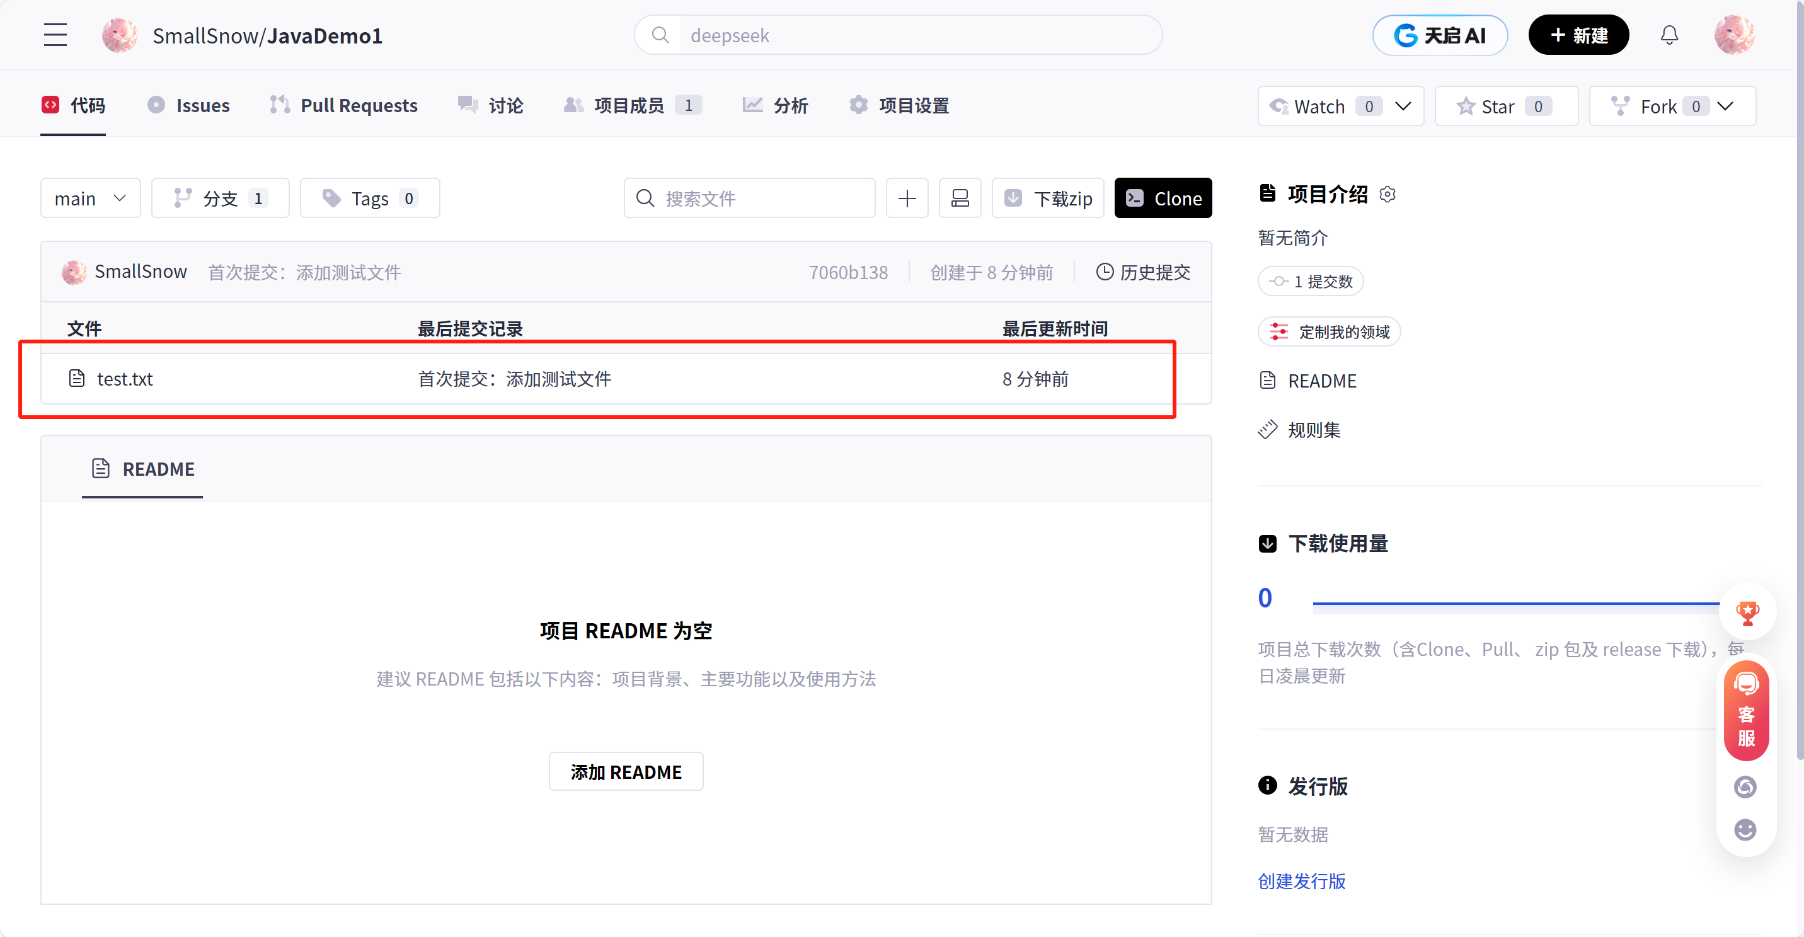Expand the main branch dropdown
Viewport: 1804px width, 937px height.
(90, 198)
